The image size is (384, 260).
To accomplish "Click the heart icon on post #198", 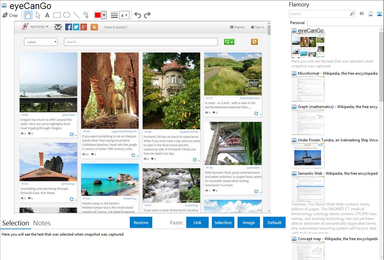I will 152,159.
